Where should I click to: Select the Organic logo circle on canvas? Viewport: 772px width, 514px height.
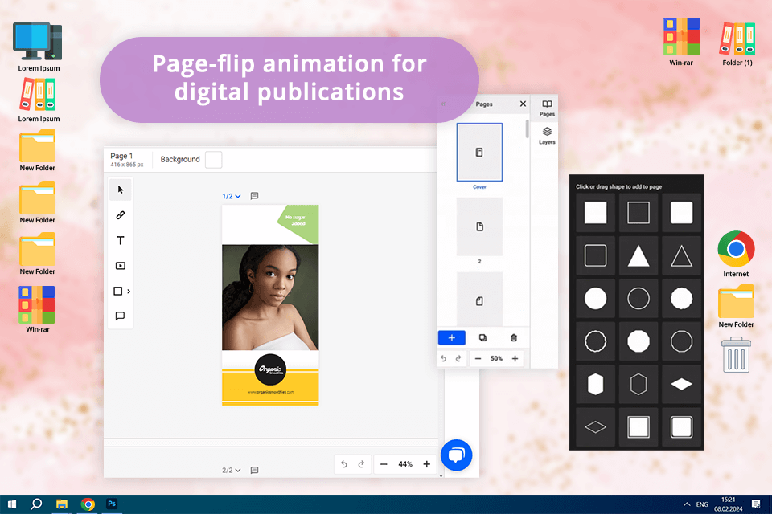[x=270, y=370]
